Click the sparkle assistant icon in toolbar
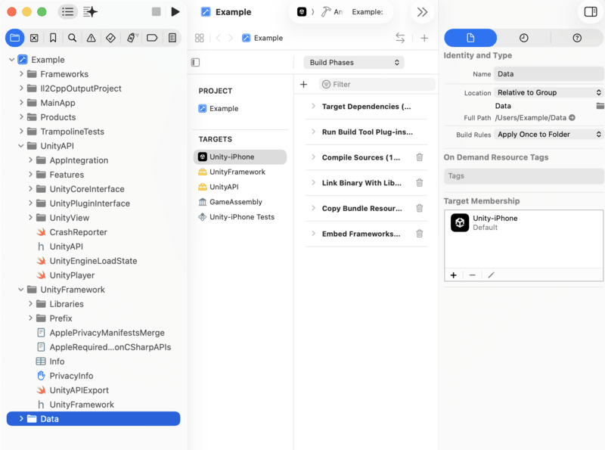 click(90, 12)
